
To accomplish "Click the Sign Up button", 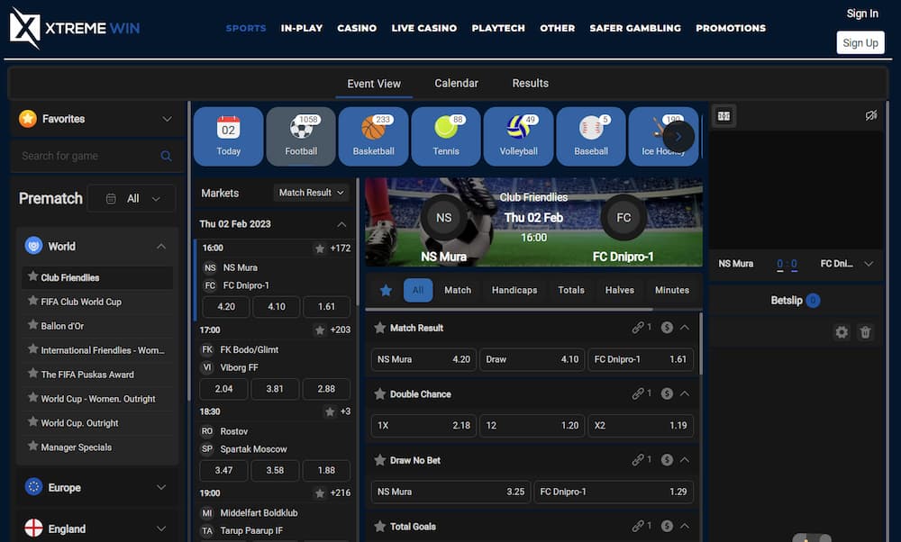I will click(x=860, y=42).
